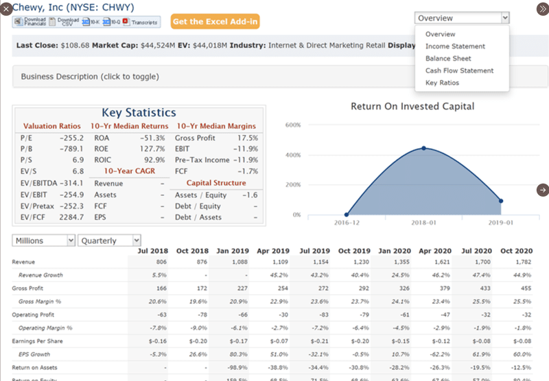Click Apr 2020 revenue growth 46.2%
The width and height of the screenshot is (549, 381).
pyautogui.click(x=441, y=275)
